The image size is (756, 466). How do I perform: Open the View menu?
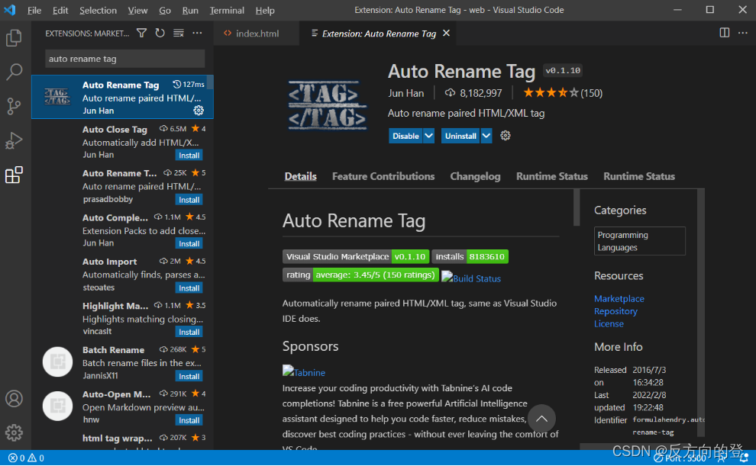pyautogui.click(x=138, y=10)
